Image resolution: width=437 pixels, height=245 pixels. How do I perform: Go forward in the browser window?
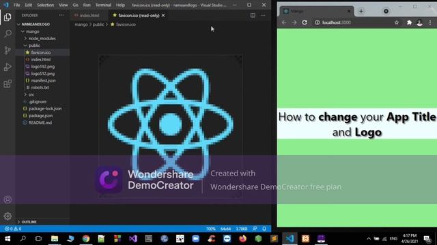tap(294, 22)
